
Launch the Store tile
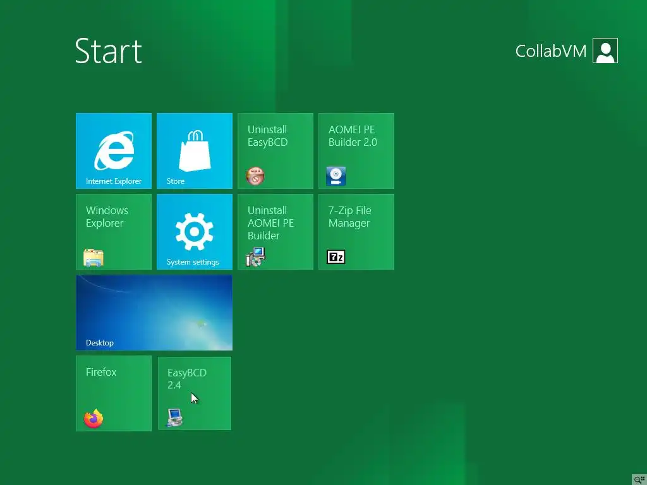coord(195,151)
